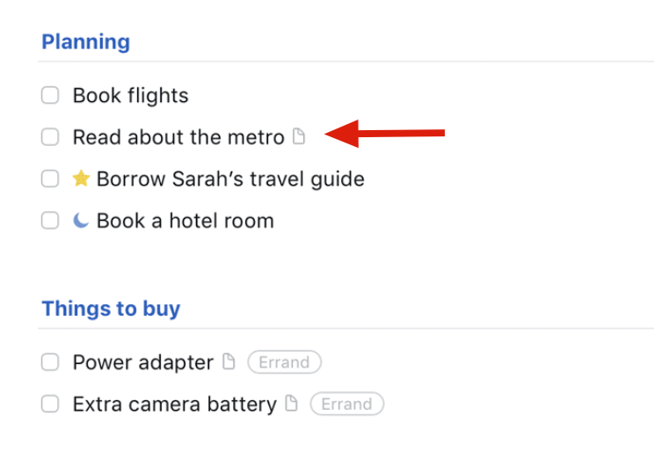Toggle the Extra camera battery checkbox
The width and height of the screenshot is (654, 452).
50,404
